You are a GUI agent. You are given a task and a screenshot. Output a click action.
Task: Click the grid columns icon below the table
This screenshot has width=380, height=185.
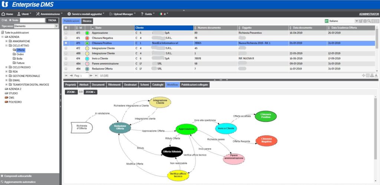click(x=368, y=75)
